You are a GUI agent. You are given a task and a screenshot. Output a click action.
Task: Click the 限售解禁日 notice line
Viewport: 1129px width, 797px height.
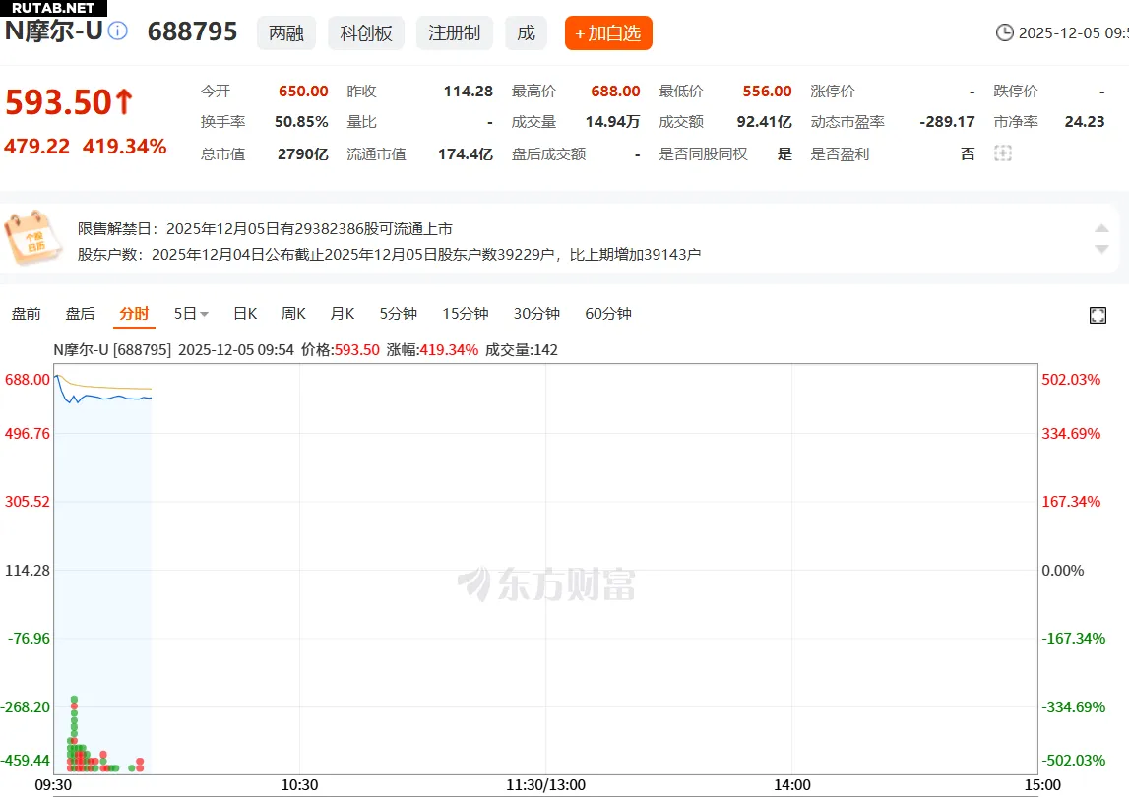(x=265, y=228)
